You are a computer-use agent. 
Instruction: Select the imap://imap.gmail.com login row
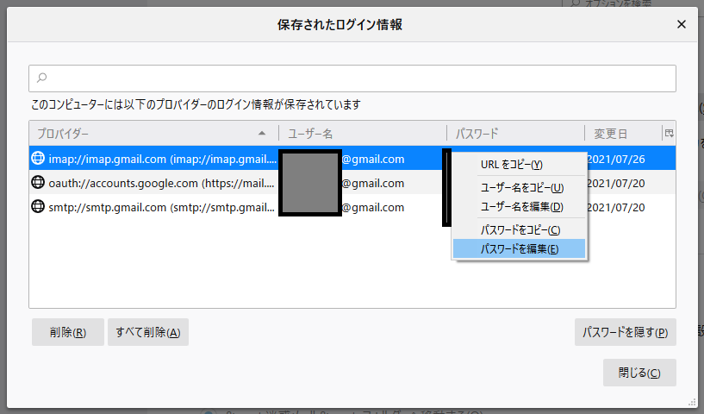pos(352,158)
